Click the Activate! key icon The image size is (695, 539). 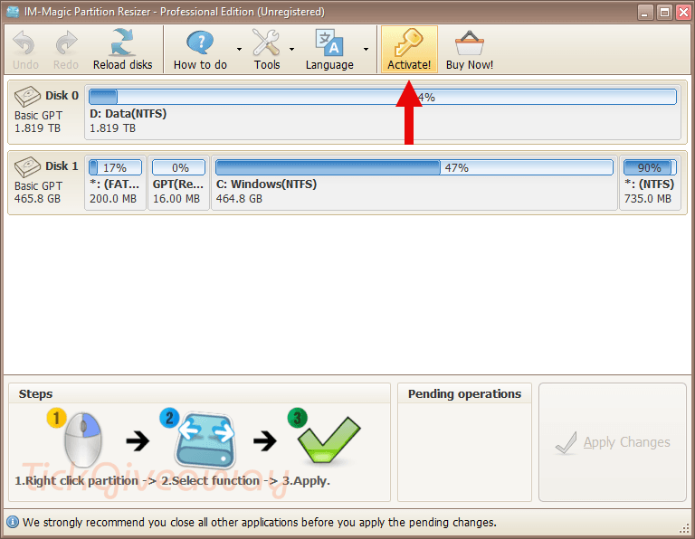(409, 43)
